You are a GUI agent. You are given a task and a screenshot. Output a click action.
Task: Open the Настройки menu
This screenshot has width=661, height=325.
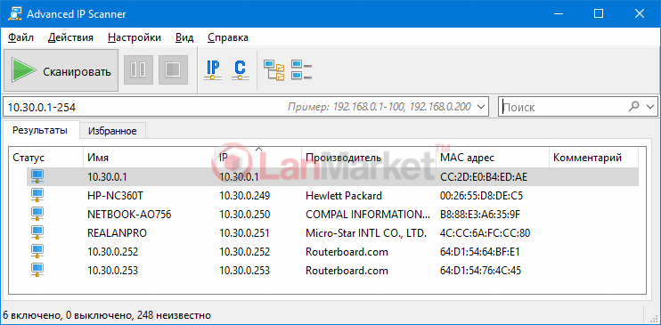click(135, 37)
